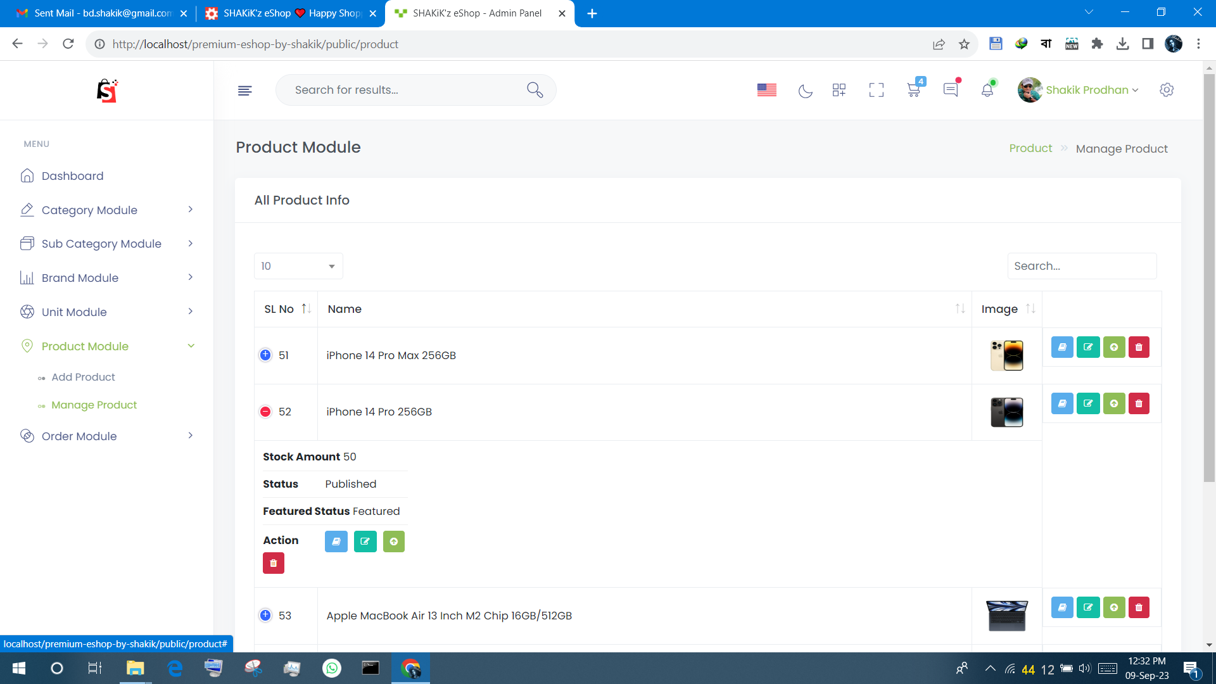1216x684 pixels.
Task: Open the settings gear icon in header
Action: pyautogui.click(x=1167, y=90)
